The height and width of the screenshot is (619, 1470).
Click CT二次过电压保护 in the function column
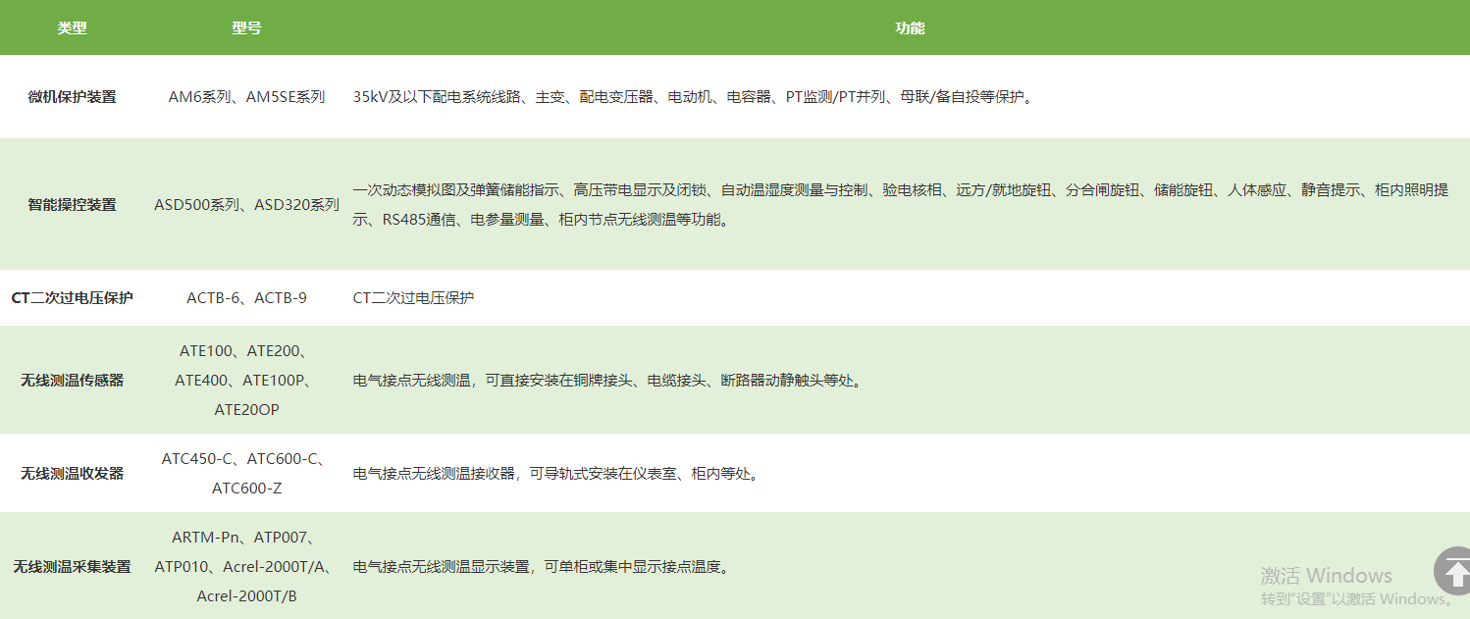413,297
